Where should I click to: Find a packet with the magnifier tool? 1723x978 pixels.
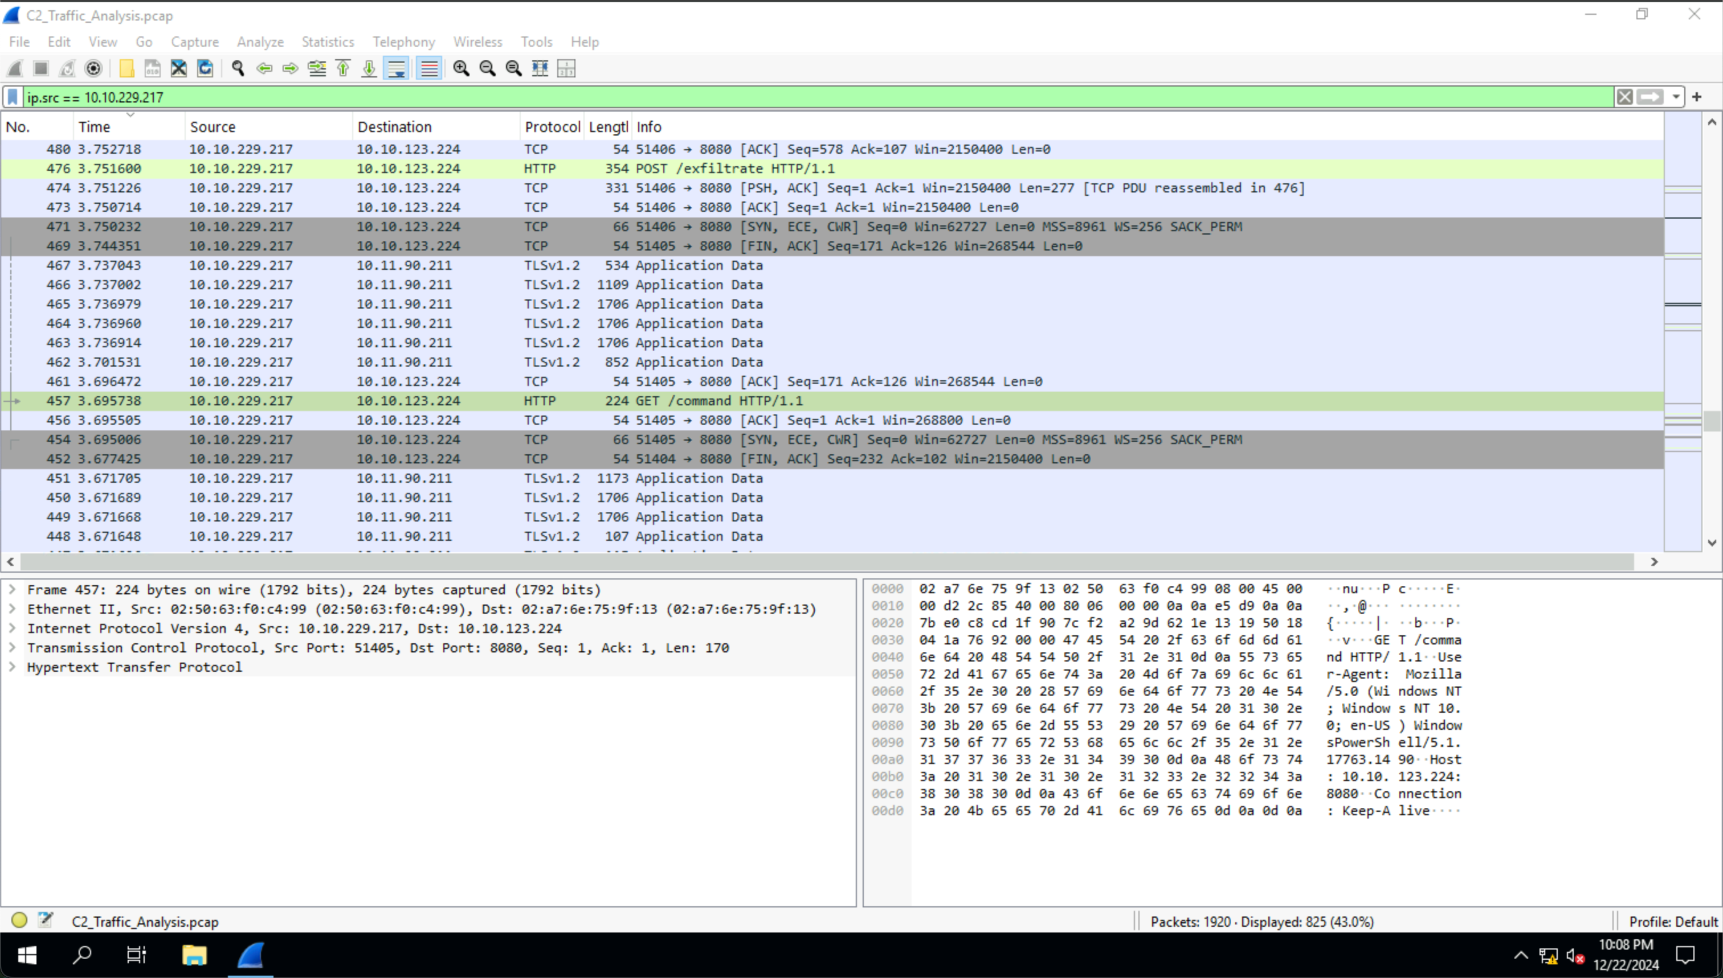(x=237, y=68)
